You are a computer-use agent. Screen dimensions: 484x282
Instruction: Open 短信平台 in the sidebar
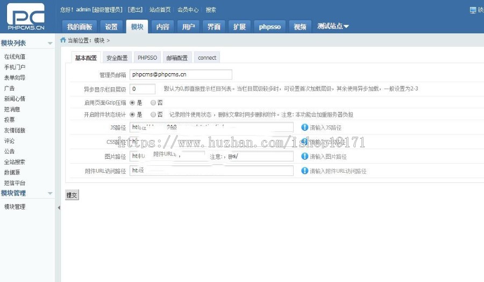coord(15,183)
